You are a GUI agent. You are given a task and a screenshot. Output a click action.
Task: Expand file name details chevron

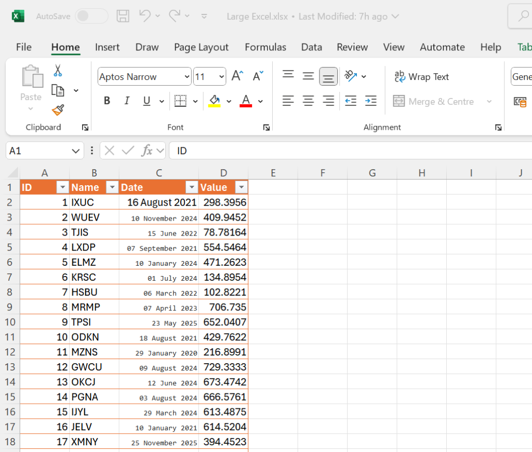[395, 16]
